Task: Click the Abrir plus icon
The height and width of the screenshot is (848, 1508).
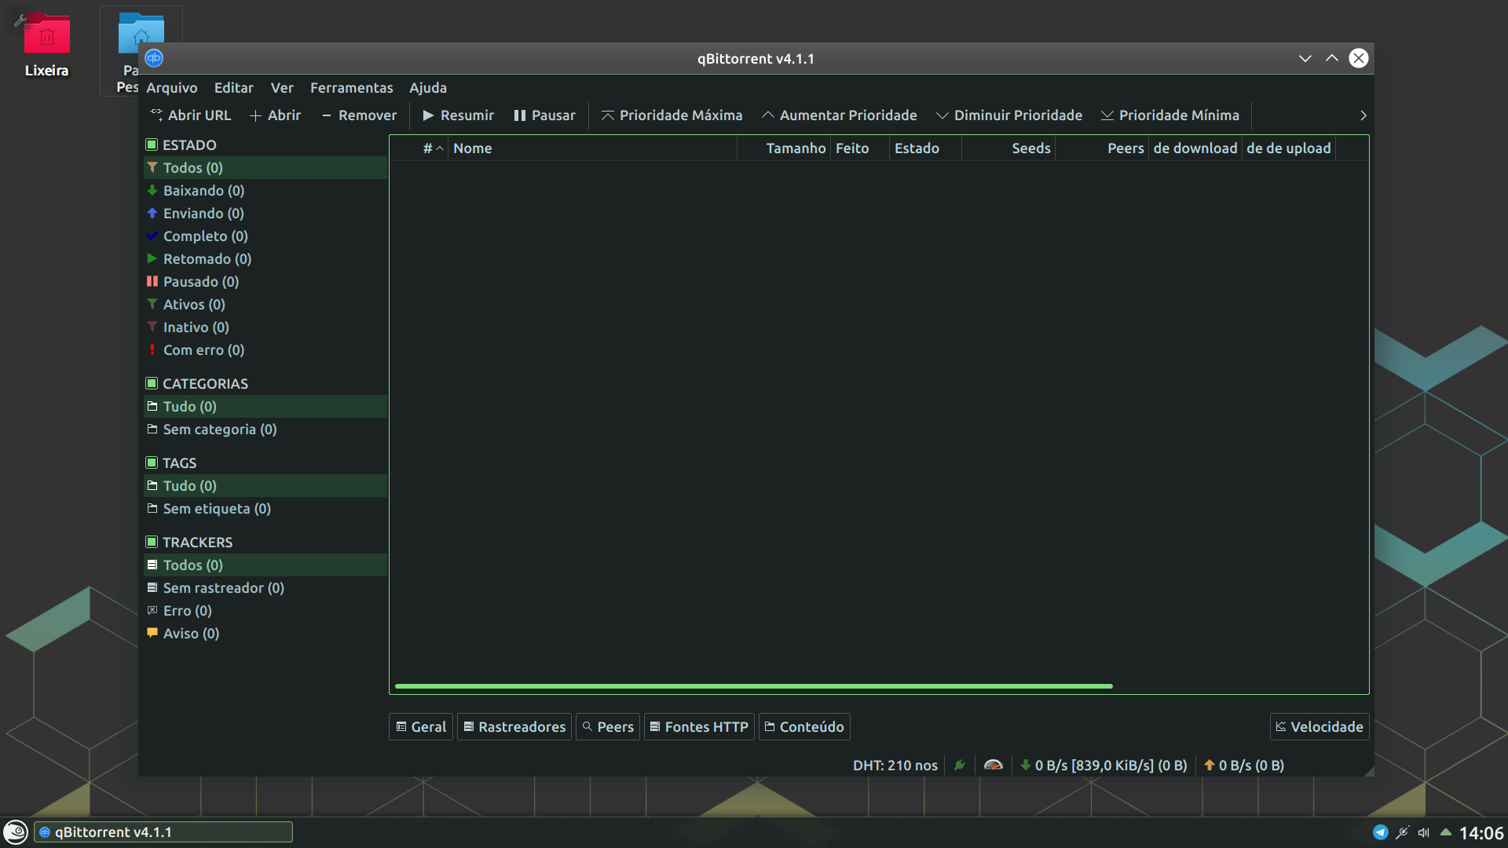Action: [x=255, y=115]
